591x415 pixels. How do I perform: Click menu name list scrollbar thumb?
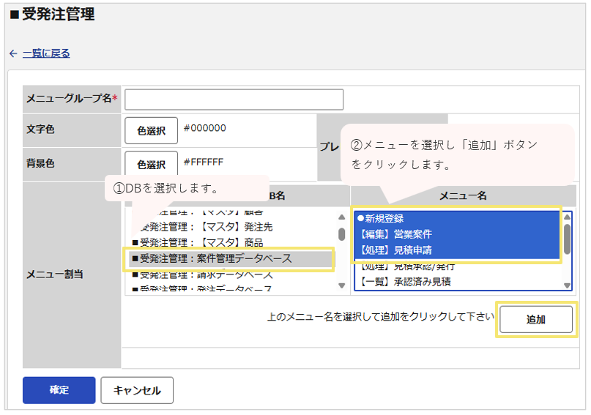567,239
